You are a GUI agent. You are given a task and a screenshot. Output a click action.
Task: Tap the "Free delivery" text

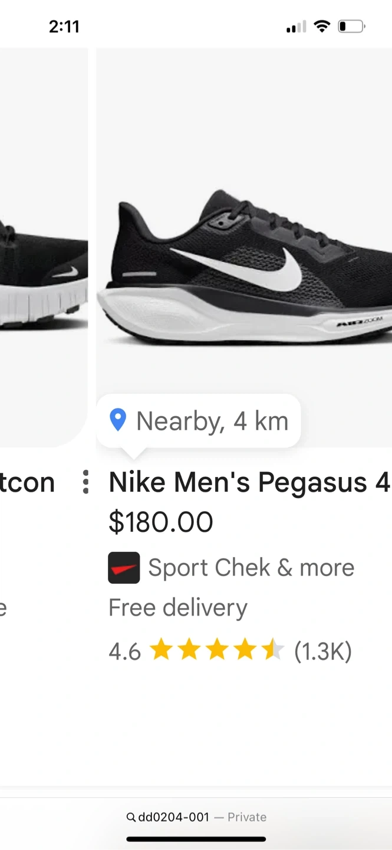pyautogui.click(x=178, y=607)
